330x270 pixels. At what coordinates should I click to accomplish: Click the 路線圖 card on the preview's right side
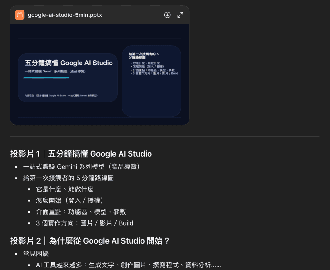click(151, 81)
